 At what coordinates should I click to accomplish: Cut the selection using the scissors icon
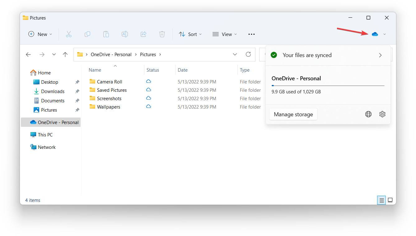68,34
